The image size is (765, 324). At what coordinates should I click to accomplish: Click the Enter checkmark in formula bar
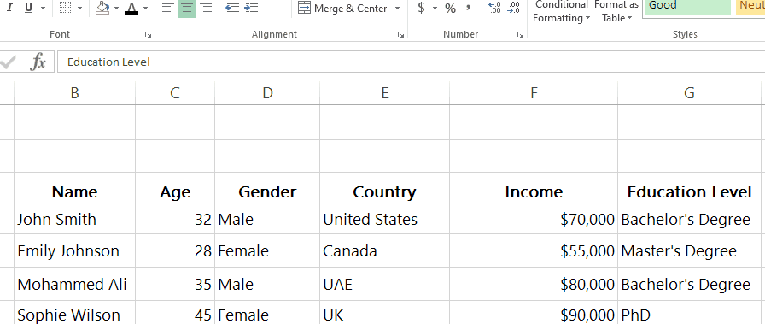(8, 62)
